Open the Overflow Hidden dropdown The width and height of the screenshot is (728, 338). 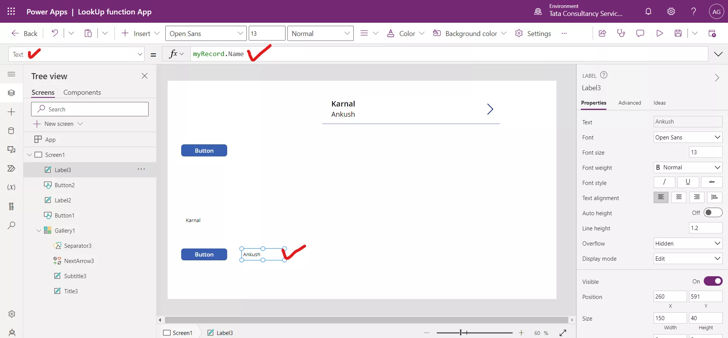point(688,243)
